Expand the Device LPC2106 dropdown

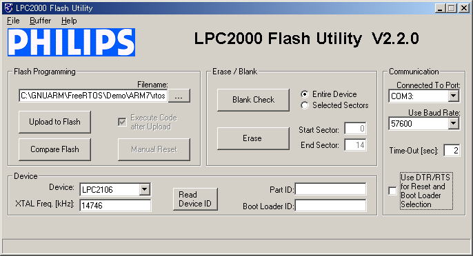point(145,189)
